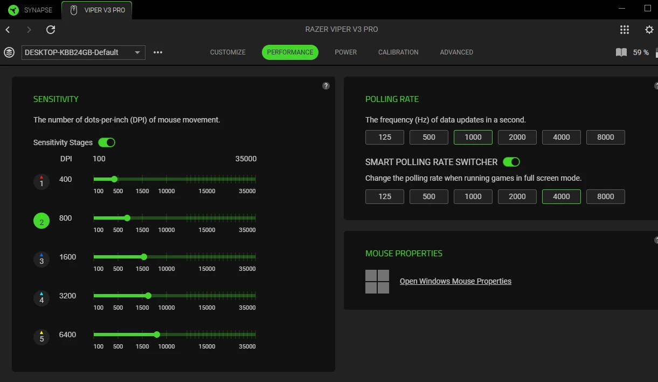The height and width of the screenshot is (382, 658).
Task: Select DPI stage 3 circle
Action: click(41, 260)
